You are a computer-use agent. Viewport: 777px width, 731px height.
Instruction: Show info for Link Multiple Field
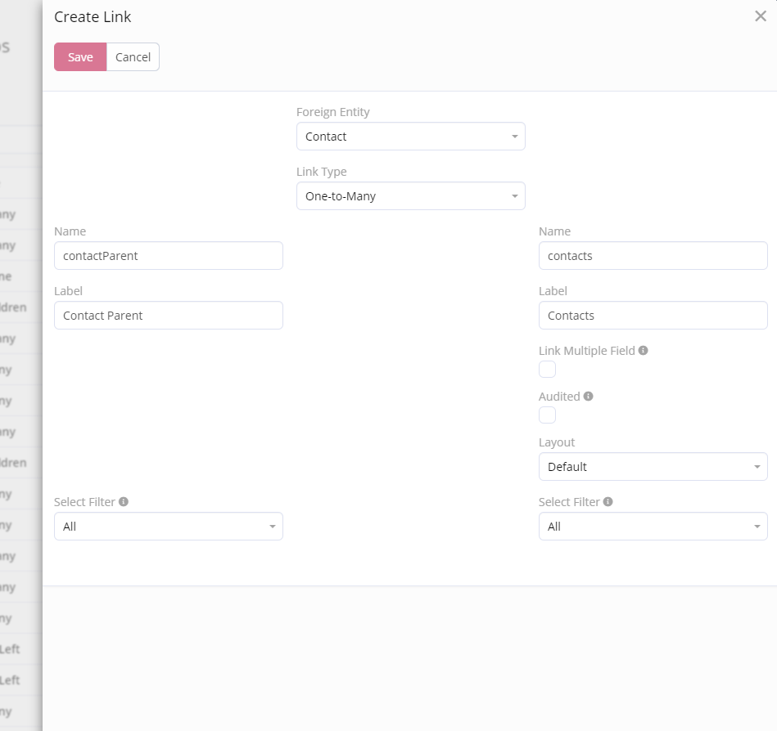tap(644, 351)
